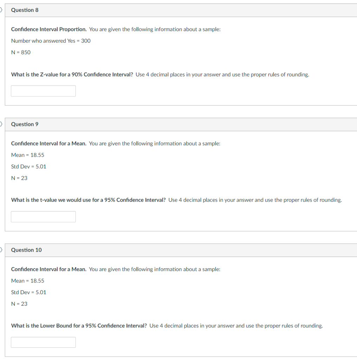This screenshot has height=359, width=357.
Task: Click Std Dev = 5.01 in Question 10
Action: click(x=29, y=292)
